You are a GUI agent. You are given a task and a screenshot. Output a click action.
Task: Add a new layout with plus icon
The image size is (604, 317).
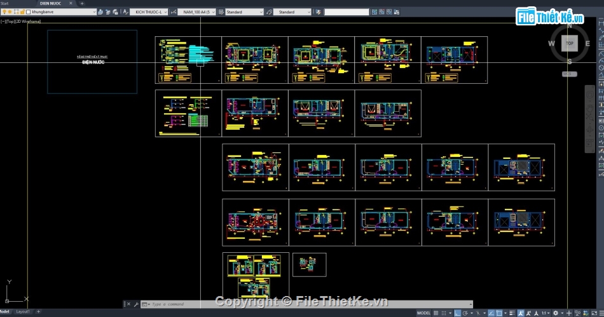(x=38, y=312)
